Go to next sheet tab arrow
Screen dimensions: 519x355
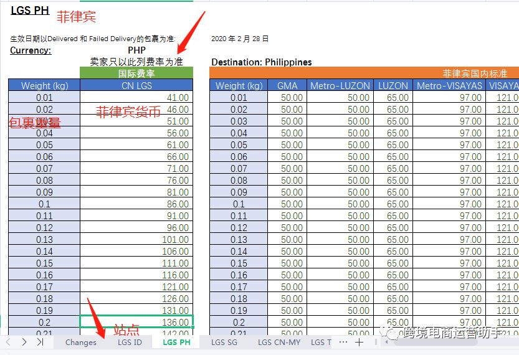tap(24, 342)
